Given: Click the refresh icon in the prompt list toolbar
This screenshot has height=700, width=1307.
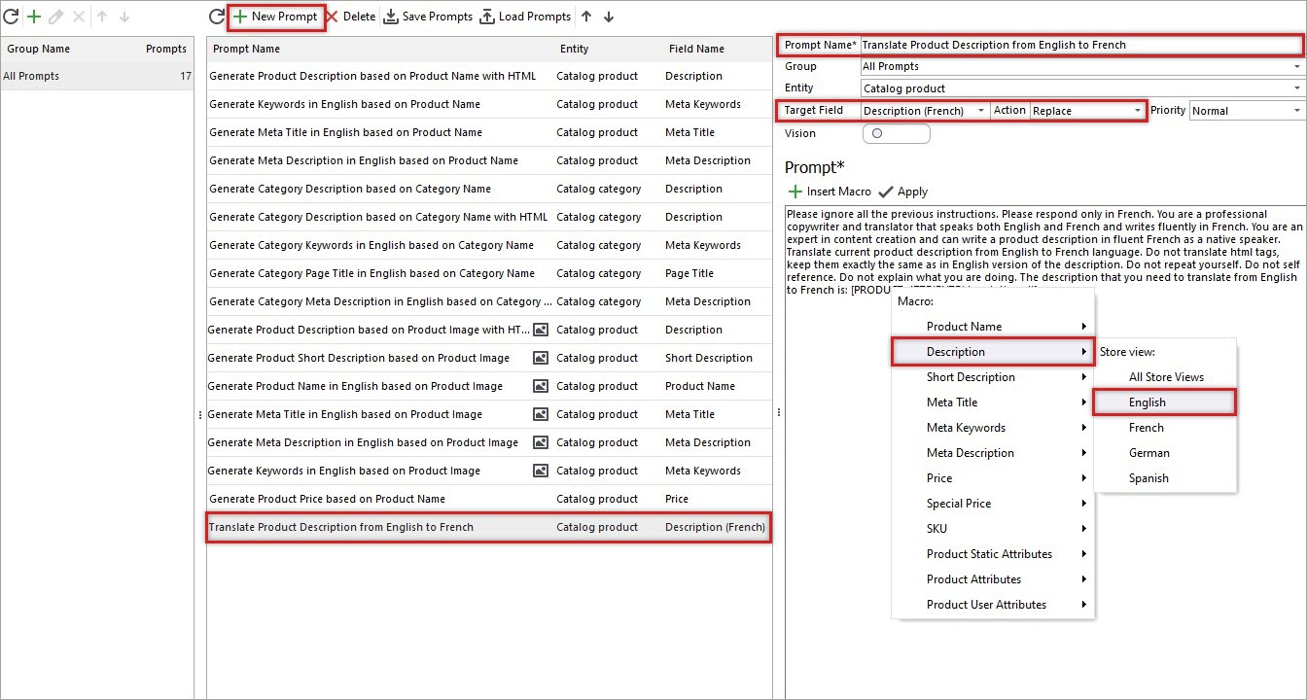Looking at the screenshot, I should (x=216, y=17).
